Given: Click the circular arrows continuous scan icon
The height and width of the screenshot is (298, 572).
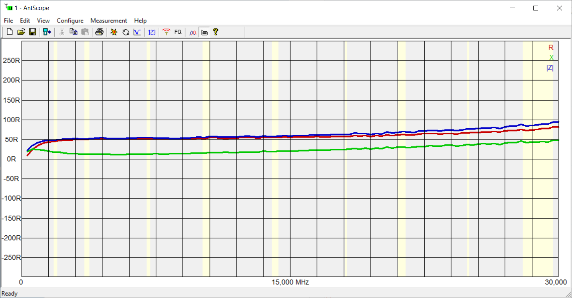Looking at the screenshot, I should [x=126, y=32].
